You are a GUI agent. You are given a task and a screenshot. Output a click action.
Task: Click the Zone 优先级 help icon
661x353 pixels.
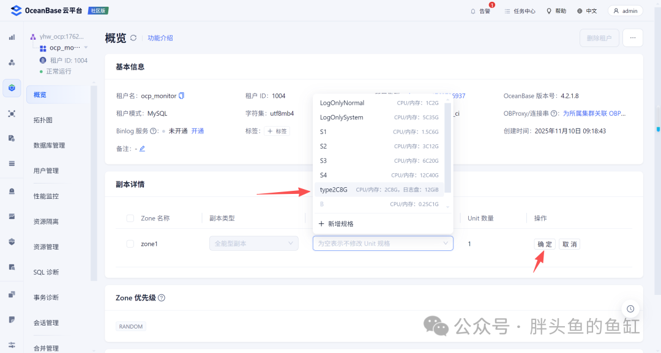[162, 298]
